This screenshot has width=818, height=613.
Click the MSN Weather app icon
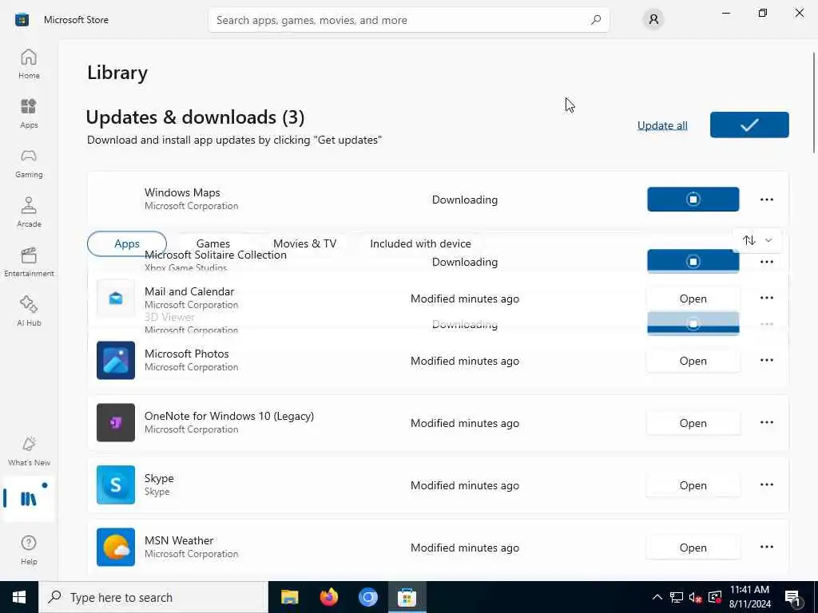click(x=116, y=547)
